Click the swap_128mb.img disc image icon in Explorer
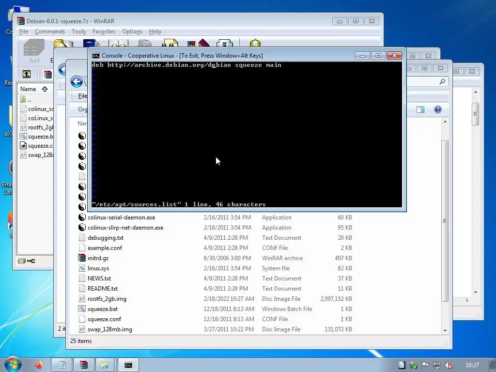Image resolution: width=496 pixels, height=372 pixels. tap(82, 329)
